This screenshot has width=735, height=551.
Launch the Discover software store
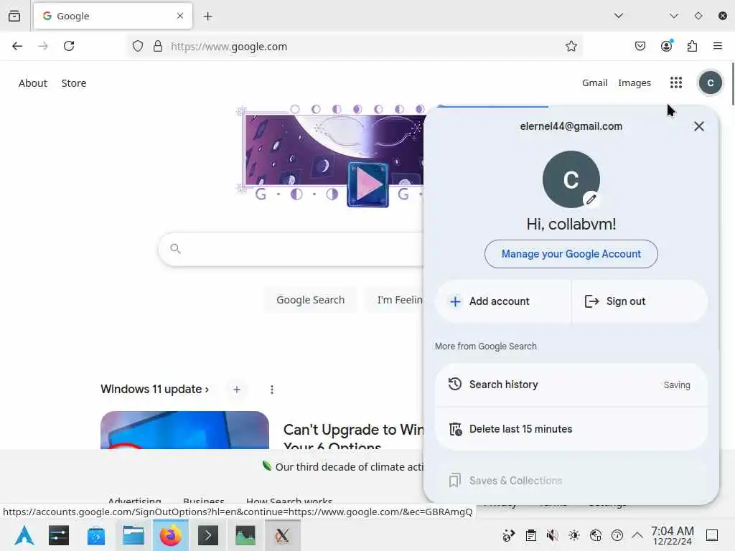pyautogui.click(x=96, y=535)
